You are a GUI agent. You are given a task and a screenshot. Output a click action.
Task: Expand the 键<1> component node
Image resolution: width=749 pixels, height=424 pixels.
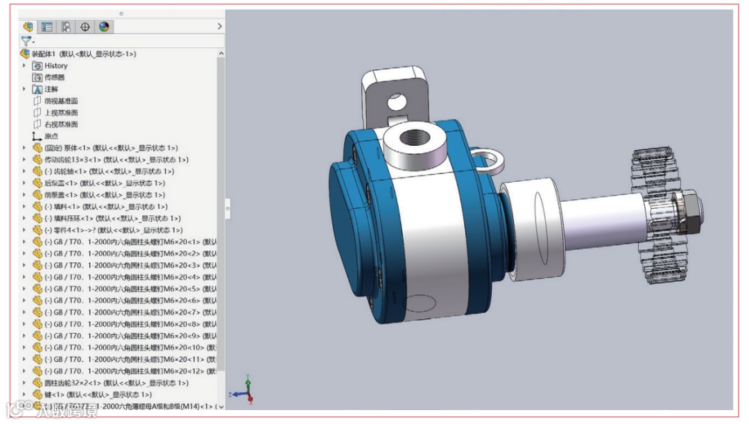[24, 394]
